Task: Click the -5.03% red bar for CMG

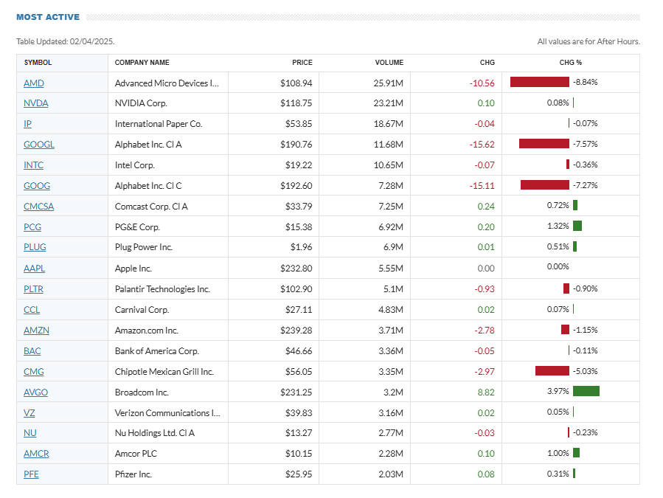Action: tap(552, 371)
